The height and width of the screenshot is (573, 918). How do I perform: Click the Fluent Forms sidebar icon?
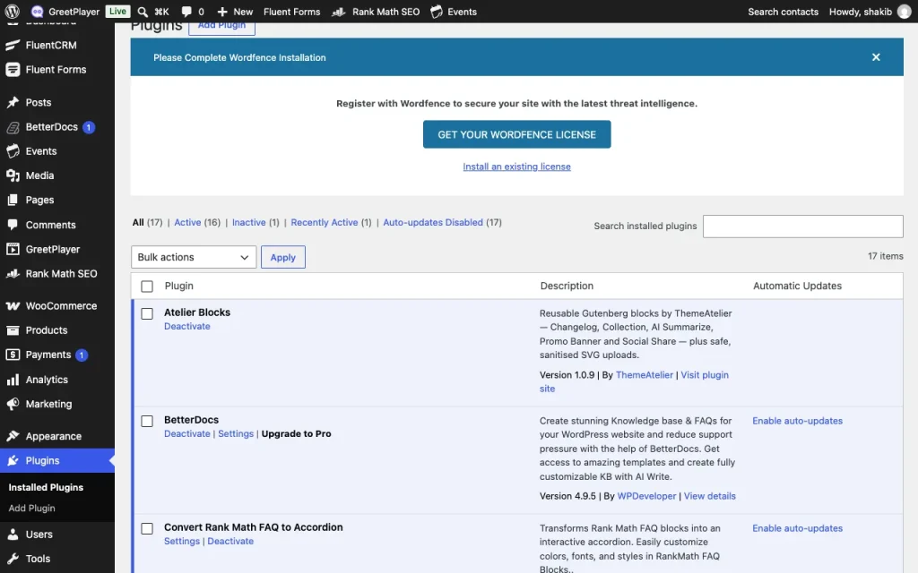[x=13, y=70]
